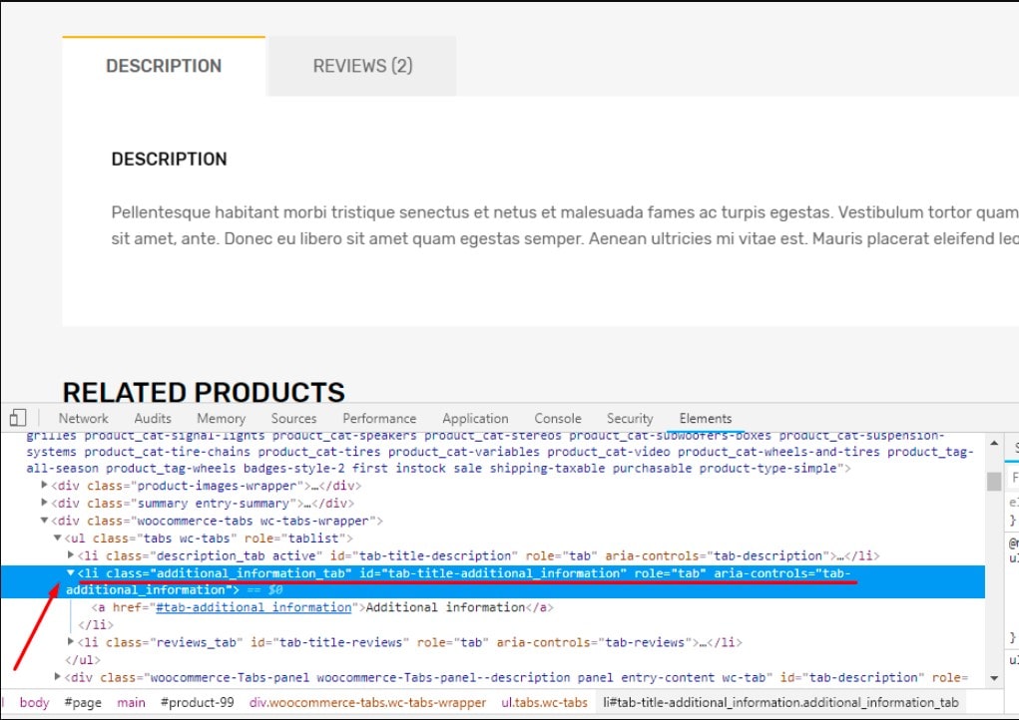The width and height of the screenshot is (1019, 720).
Task: Select the Description product tab
Action: click(164, 66)
